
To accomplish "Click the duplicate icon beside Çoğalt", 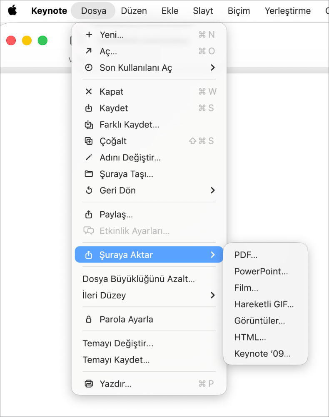I will point(89,141).
